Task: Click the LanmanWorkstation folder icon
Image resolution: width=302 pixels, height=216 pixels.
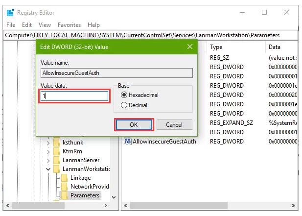Action: (56, 169)
